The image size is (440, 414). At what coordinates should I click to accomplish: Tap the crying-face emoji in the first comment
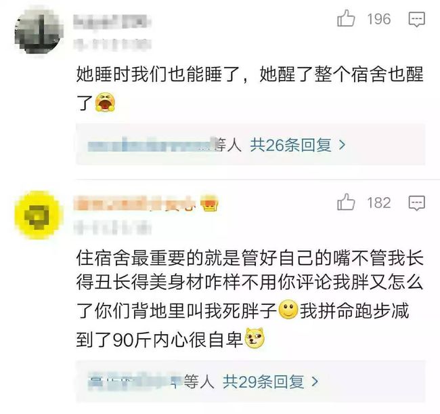pos(105,102)
